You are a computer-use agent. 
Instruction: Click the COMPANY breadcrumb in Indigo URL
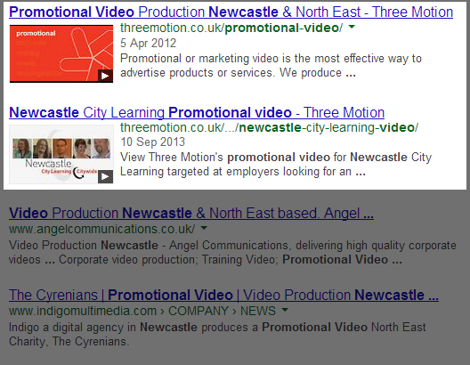pyautogui.click(x=199, y=311)
